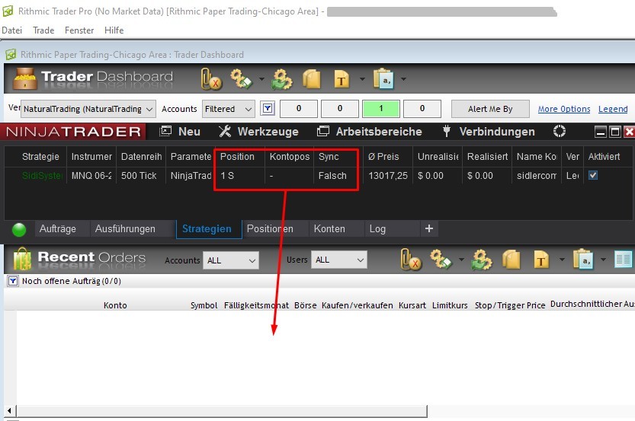Open Fenster menu
This screenshot has width=635, height=421.
(79, 30)
